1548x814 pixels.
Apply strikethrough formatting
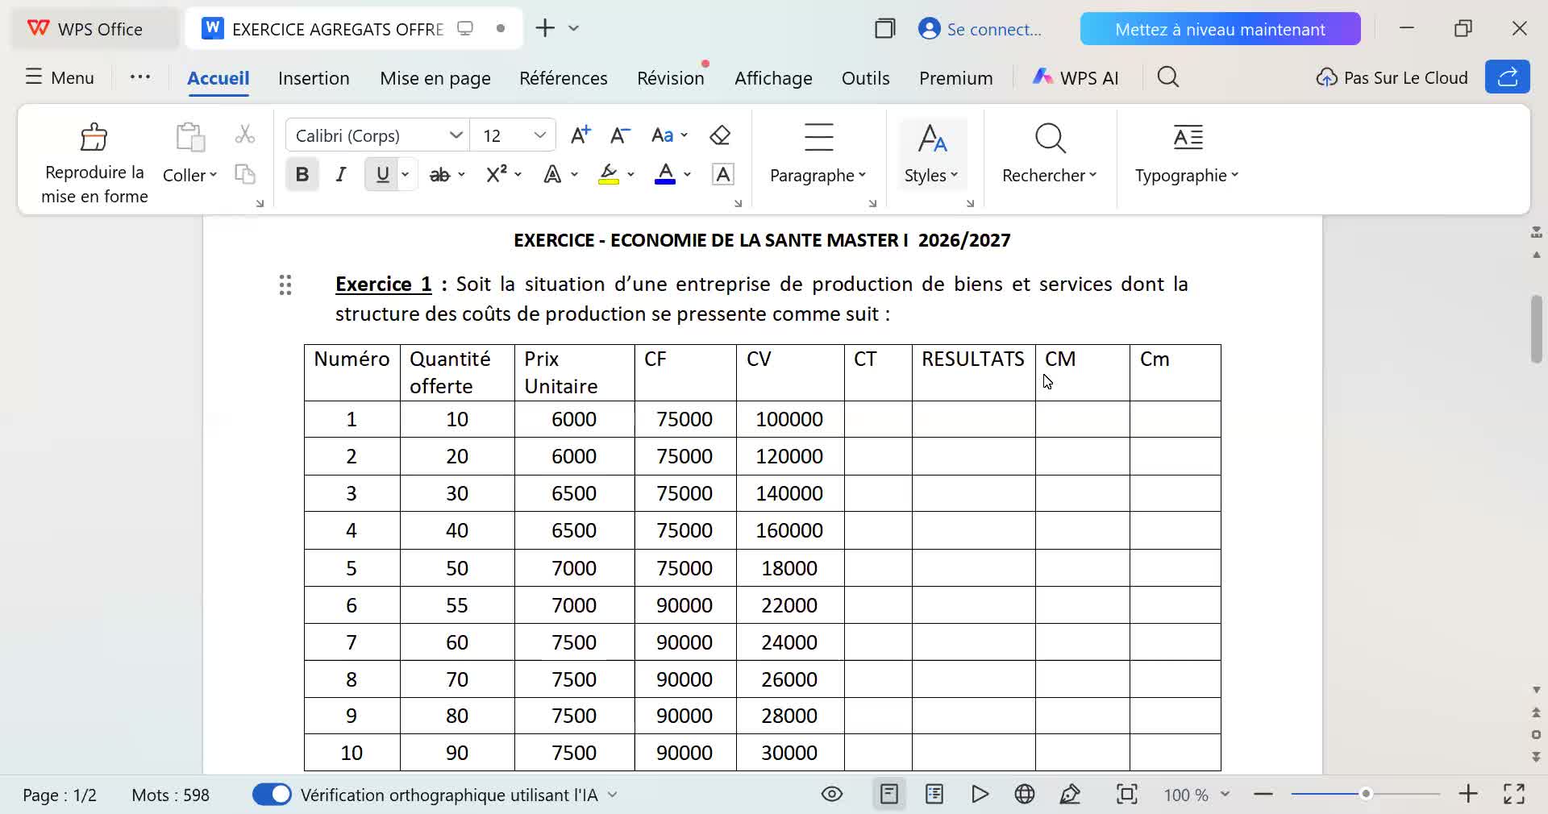click(439, 175)
